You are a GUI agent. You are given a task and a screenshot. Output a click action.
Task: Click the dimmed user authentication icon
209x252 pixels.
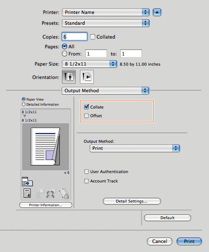[x=40, y=193]
